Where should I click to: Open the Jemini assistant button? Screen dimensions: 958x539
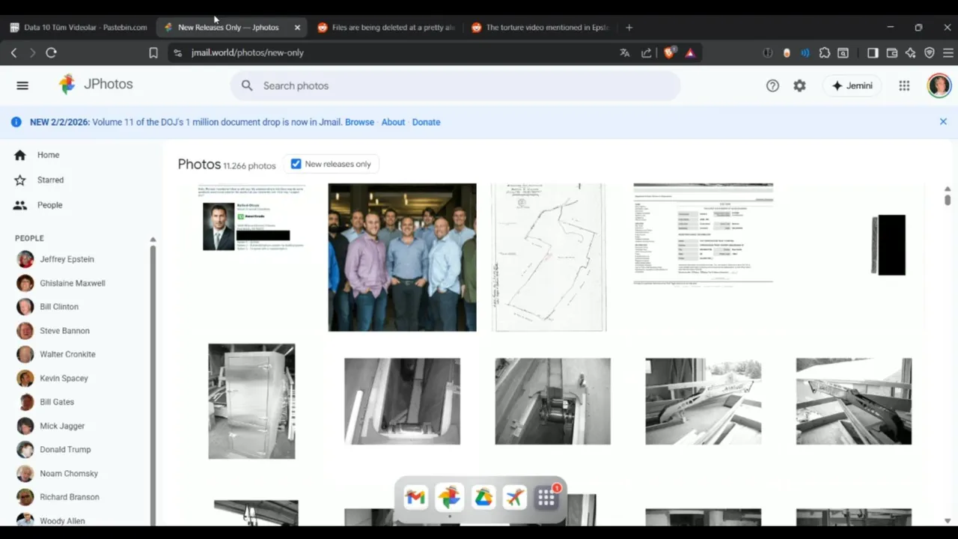coord(852,85)
